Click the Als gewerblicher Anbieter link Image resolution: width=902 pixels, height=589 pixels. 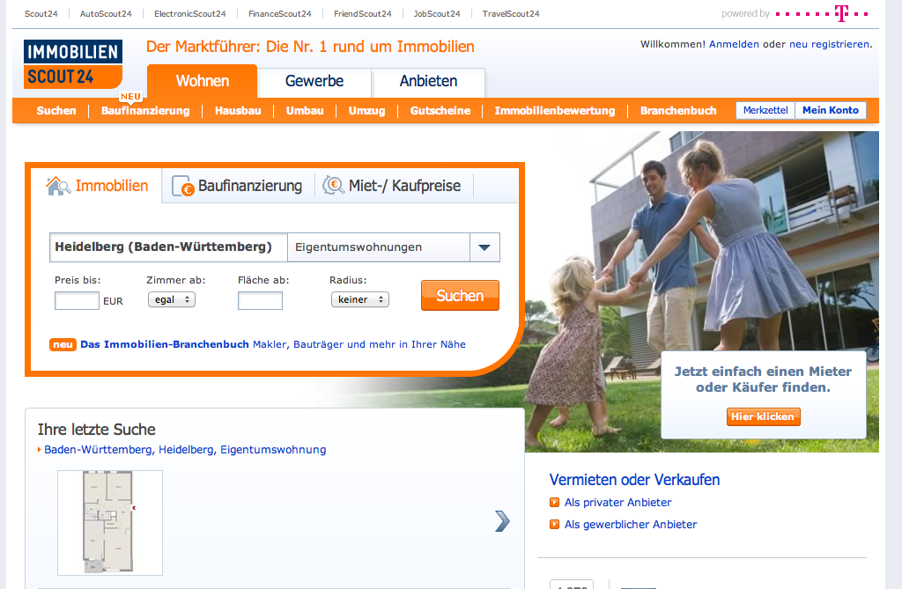[x=631, y=524]
